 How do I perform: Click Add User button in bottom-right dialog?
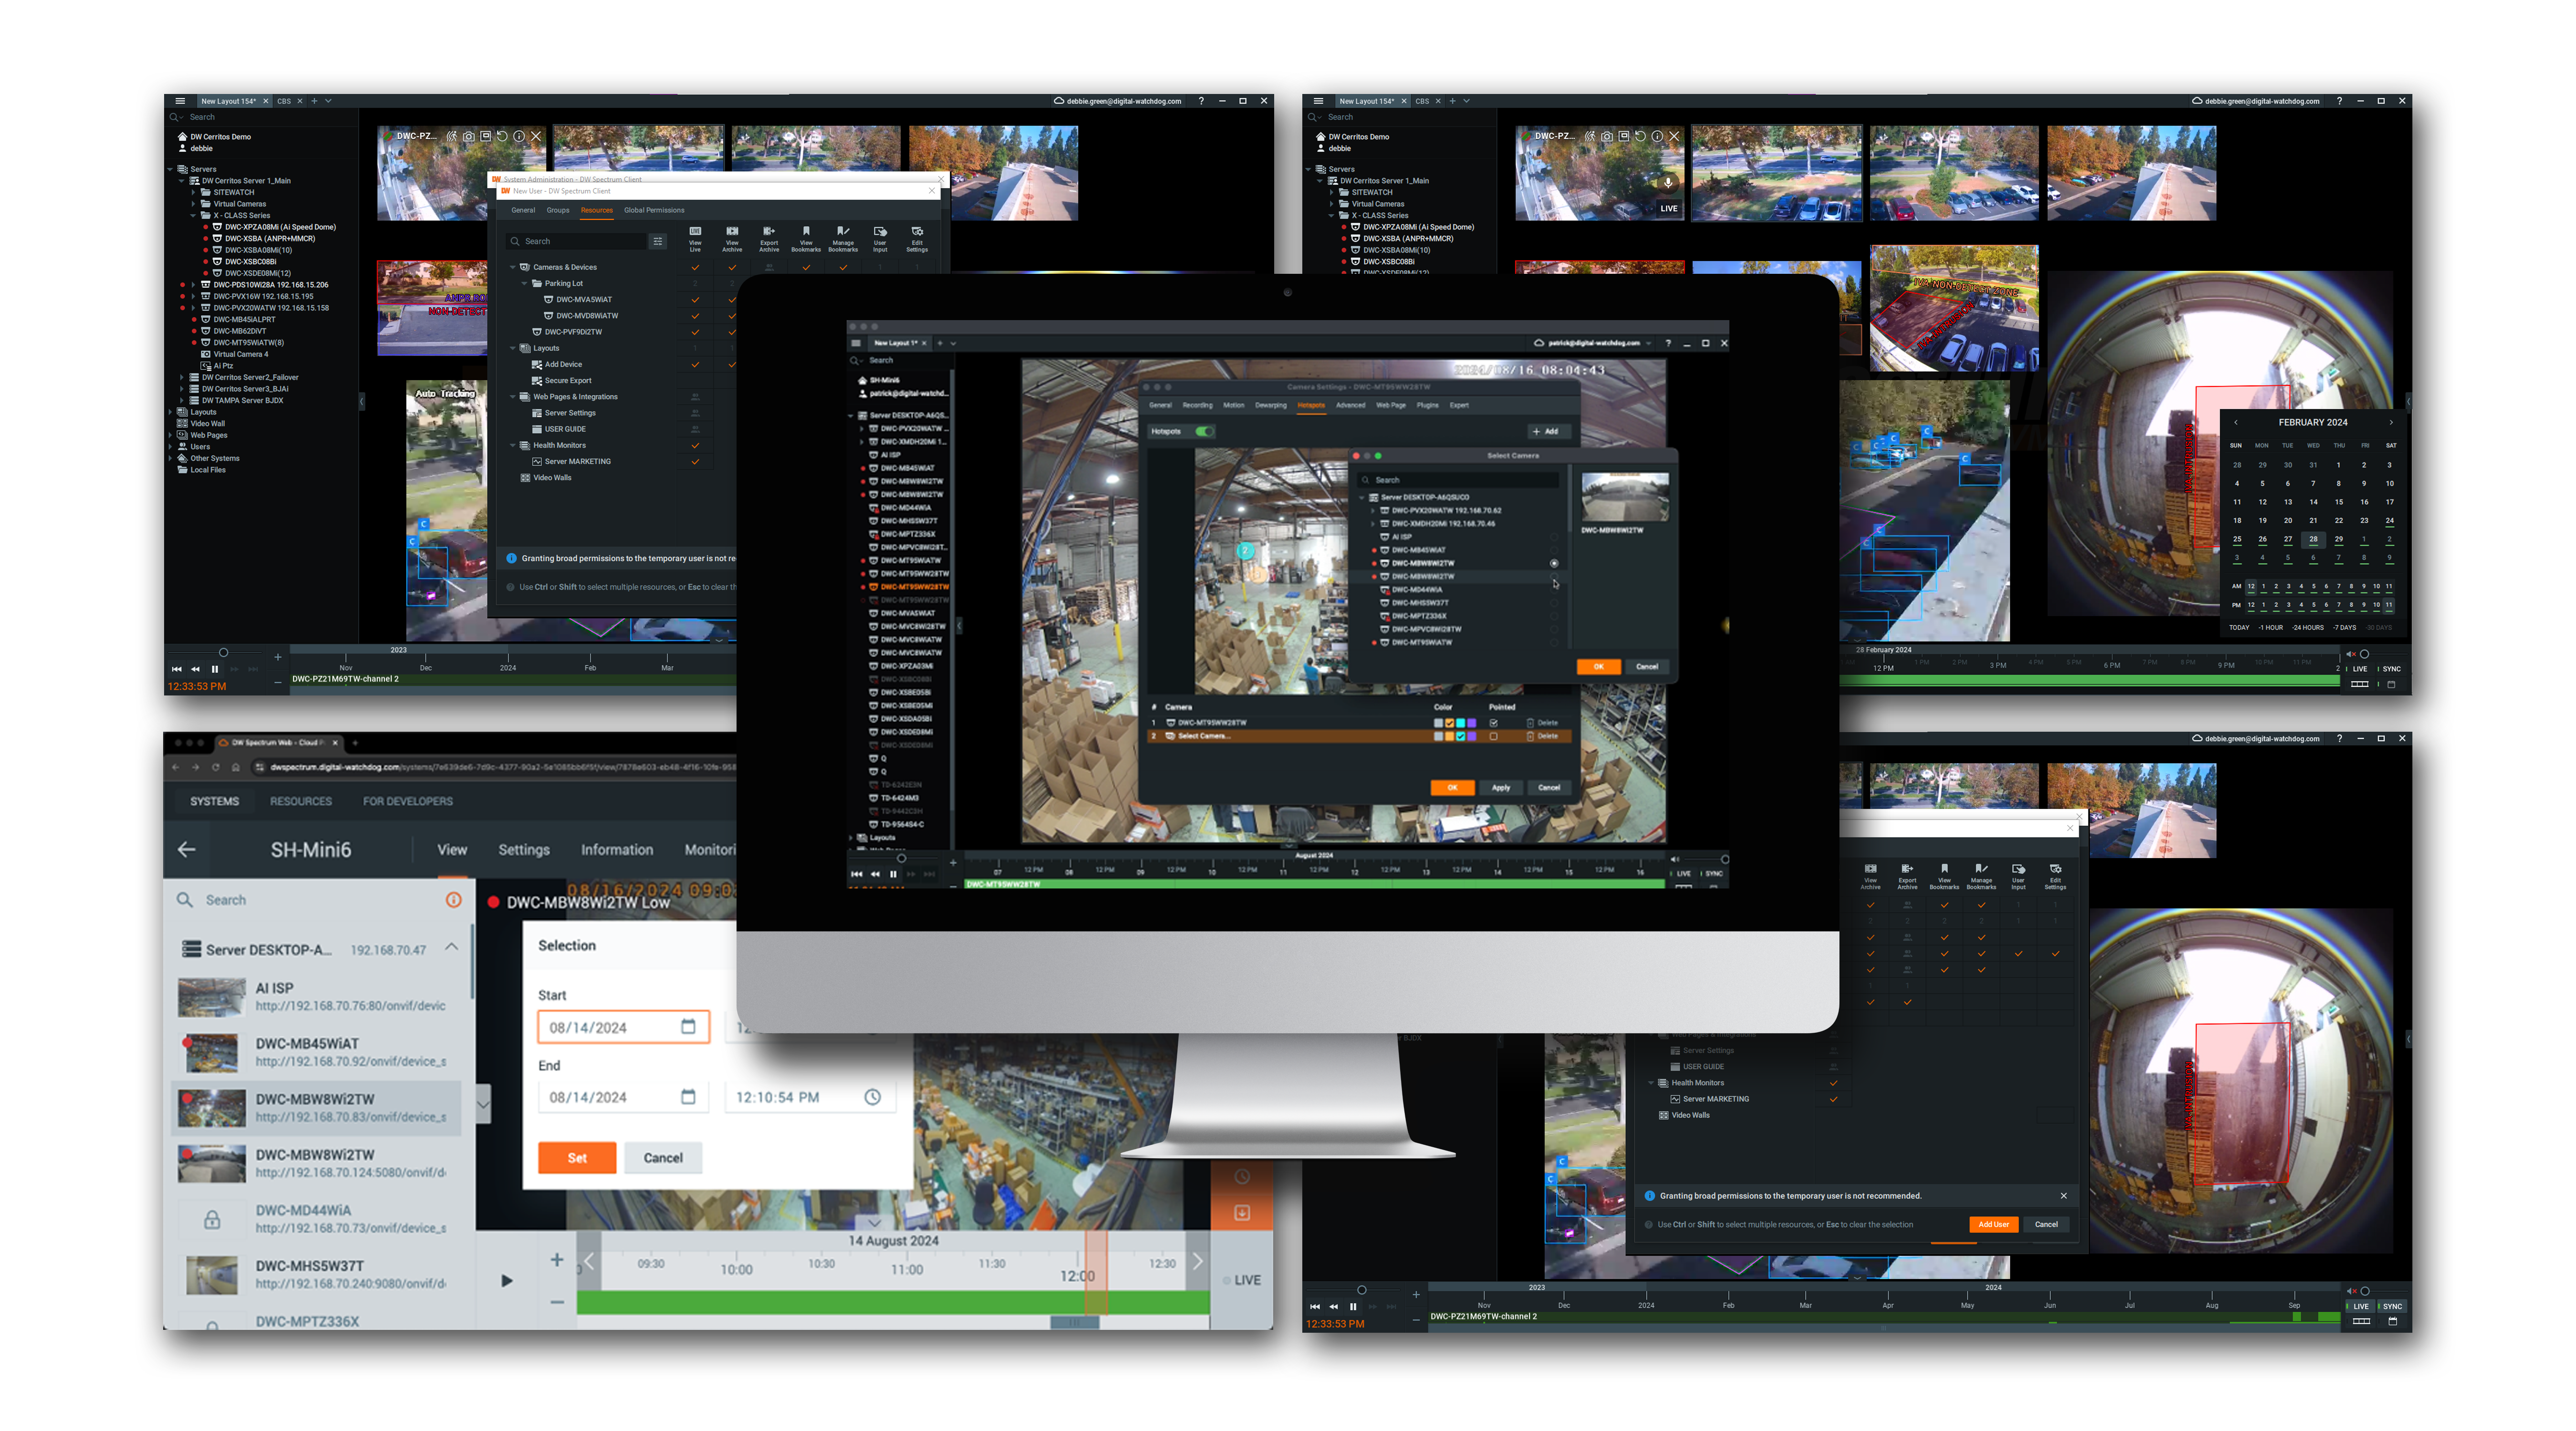coord(1993,1224)
